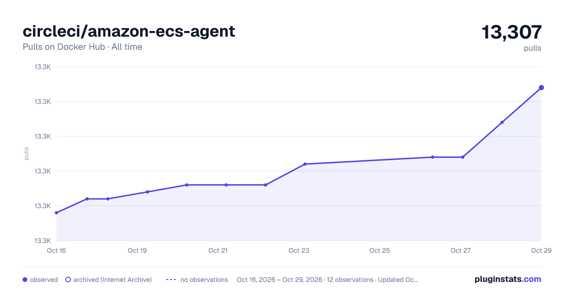This screenshot has width=564, height=296.
Task: Click the pulls label under 13,307
Action: pos(533,48)
